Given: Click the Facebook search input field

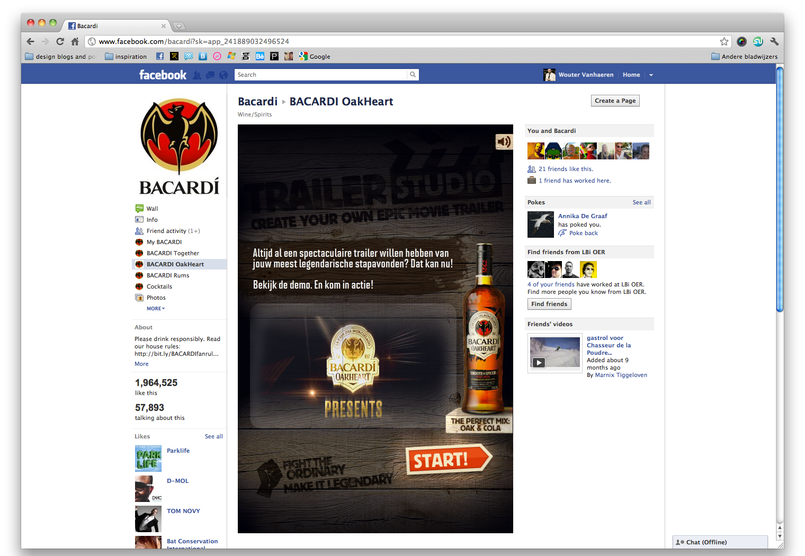Looking at the screenshot, I should tap(321, 75).
